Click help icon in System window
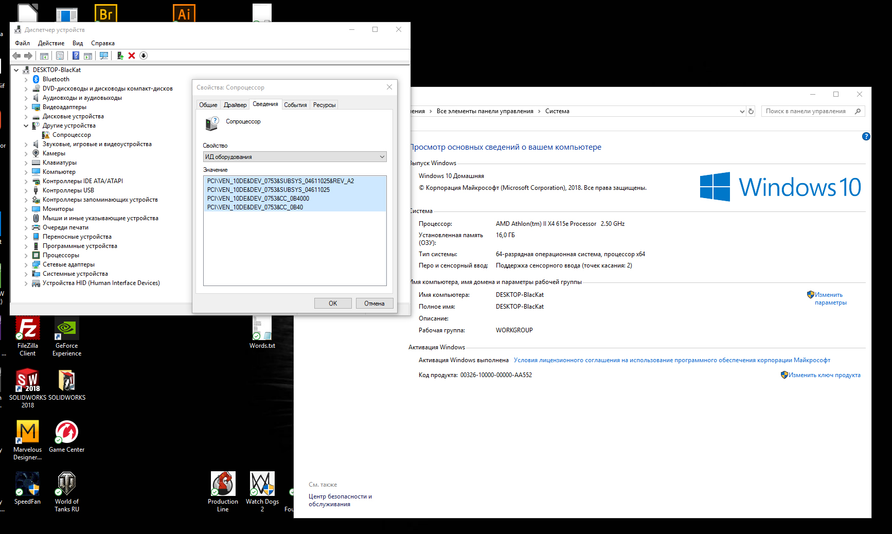Viewport: 892px width, 534px height. pos(866,136)
